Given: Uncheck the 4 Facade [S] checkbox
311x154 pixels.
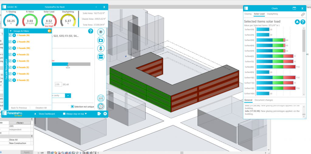Looking at the screenshot, I should point(10,55).
